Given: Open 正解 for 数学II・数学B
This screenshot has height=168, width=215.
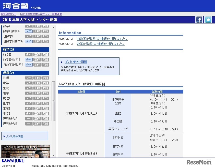Looking at the screenshot, I should pyautogui.click(x=37, y=59).
